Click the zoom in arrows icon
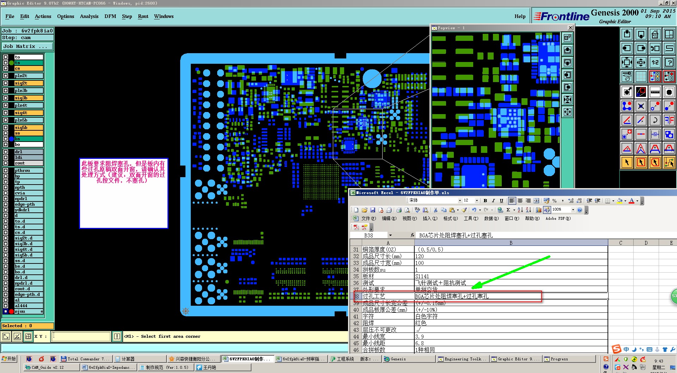The width and height of the screenshot is (677, 373). (627, 62)
